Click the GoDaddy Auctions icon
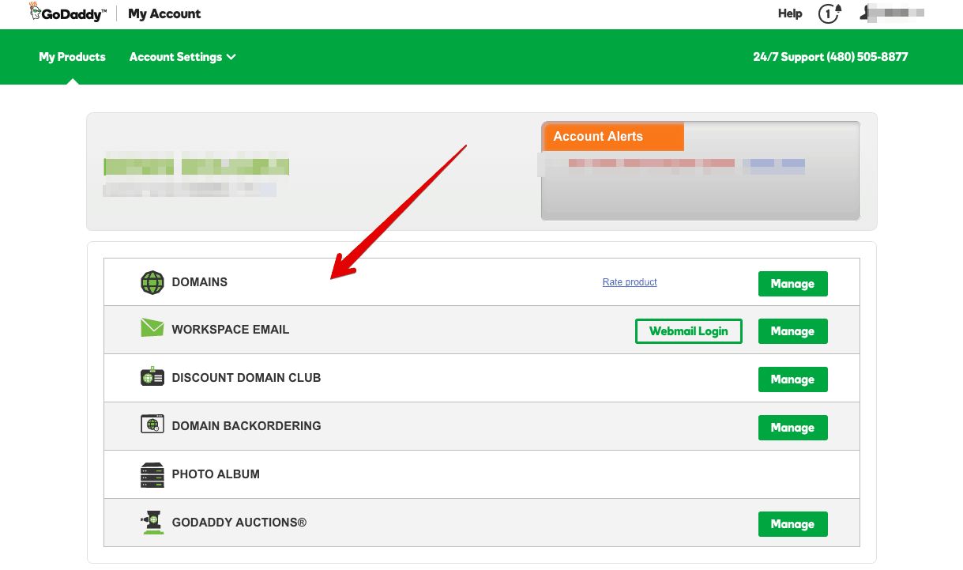 (152, 523)
